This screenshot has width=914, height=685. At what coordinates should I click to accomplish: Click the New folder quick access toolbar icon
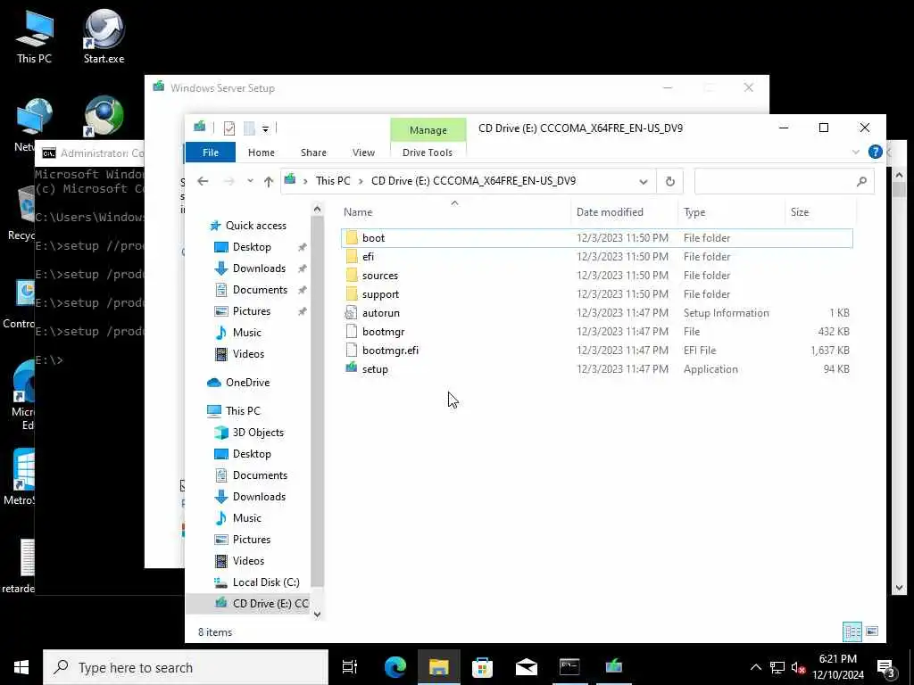click(x=249, y=128)
